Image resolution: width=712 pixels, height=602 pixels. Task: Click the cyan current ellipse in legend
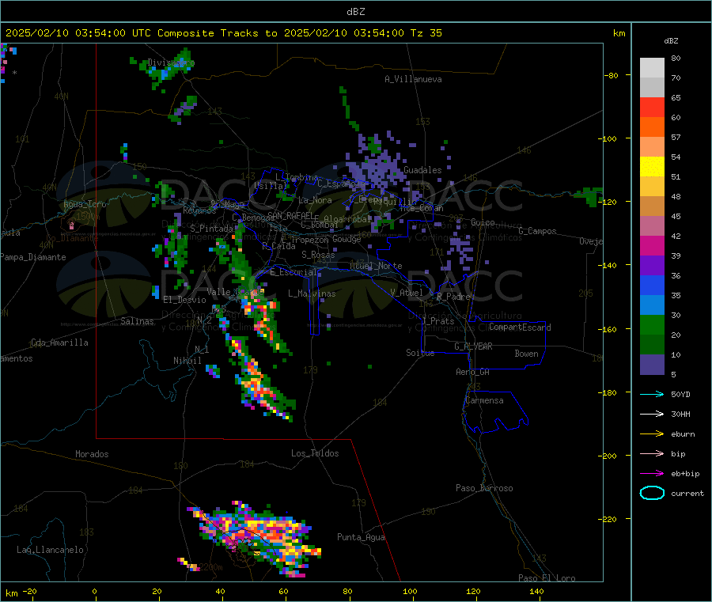click(x=652, y=493)
